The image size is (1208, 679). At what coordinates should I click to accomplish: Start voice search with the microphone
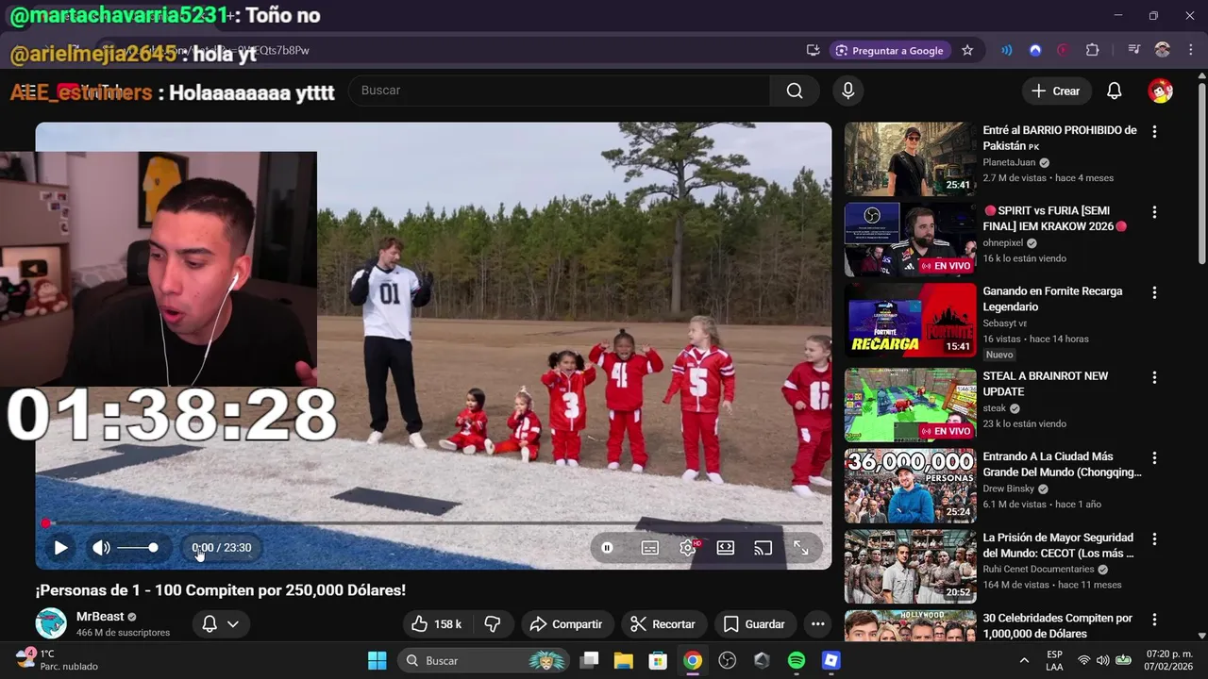click(x=847, y=91)
